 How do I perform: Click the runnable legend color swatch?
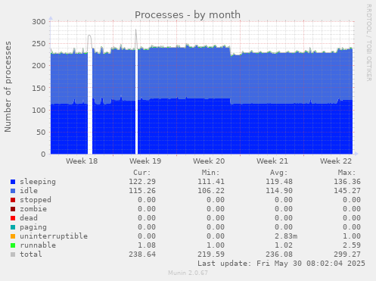click(13, 245)
